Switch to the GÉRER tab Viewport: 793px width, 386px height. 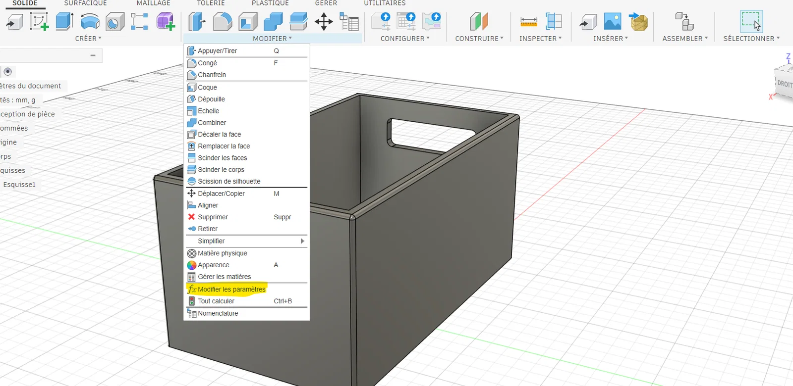(326, 3)
